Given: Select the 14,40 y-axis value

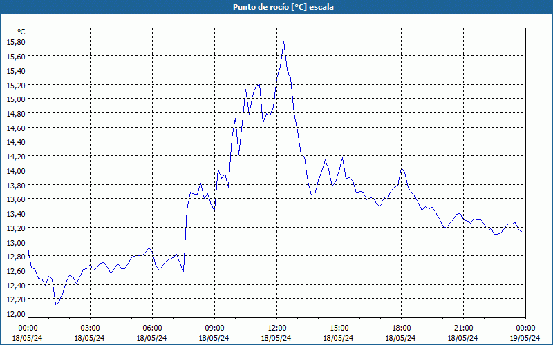Looking at the screenshot, I should pyautogui.click(x=16, y=142).
